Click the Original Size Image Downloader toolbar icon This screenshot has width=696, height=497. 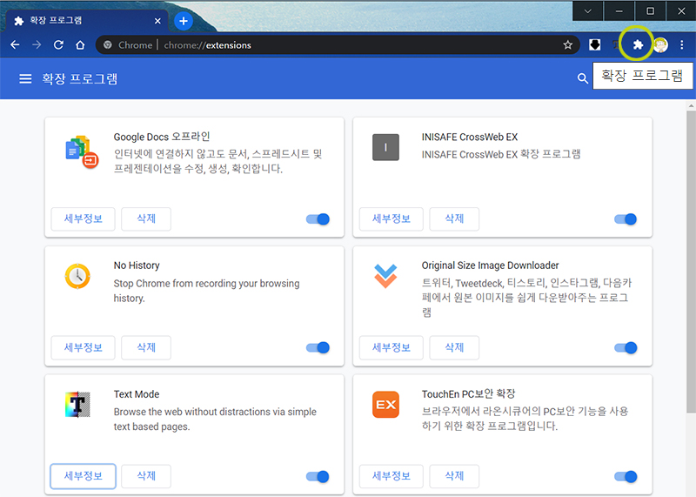tap(595, 44)
